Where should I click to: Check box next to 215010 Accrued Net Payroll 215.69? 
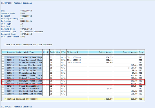pyautogui.click(x=3, y=65)
